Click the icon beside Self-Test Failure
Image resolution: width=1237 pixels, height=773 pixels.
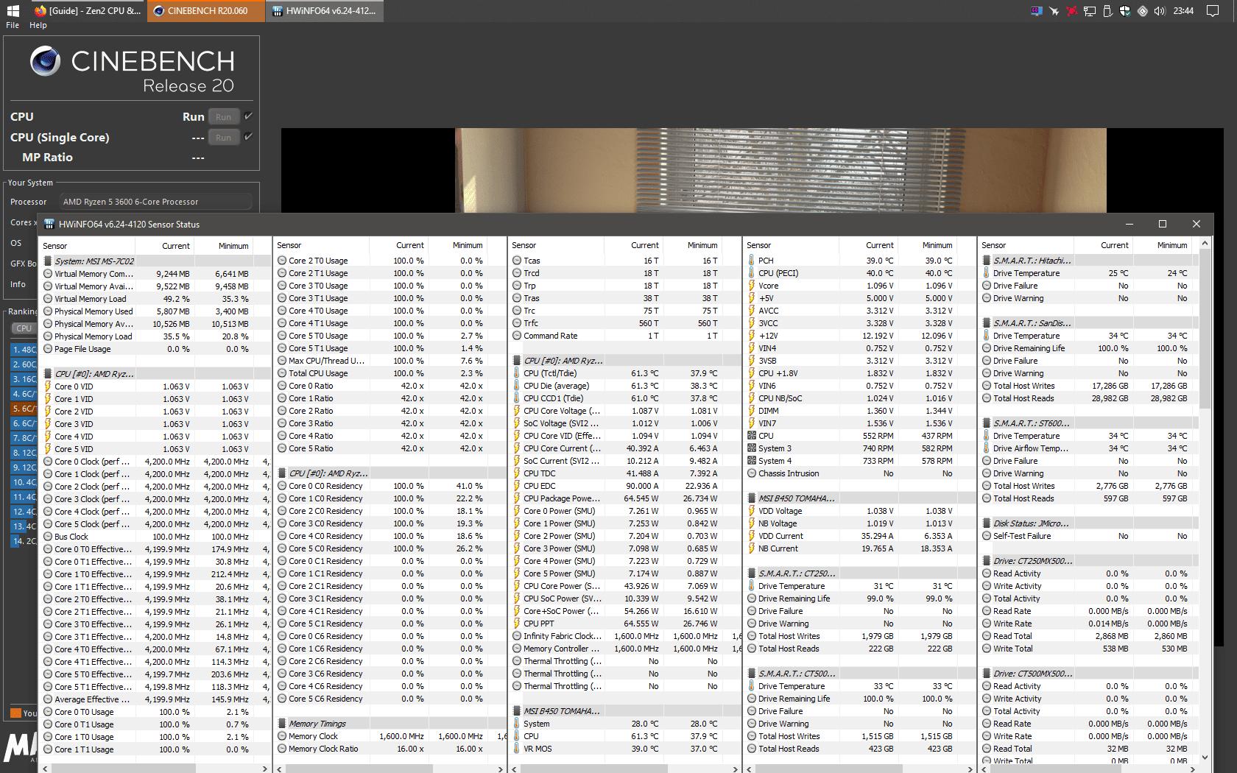click(x=987, y=536)
